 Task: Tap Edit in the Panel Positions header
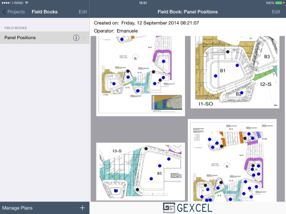coord(276,12)
